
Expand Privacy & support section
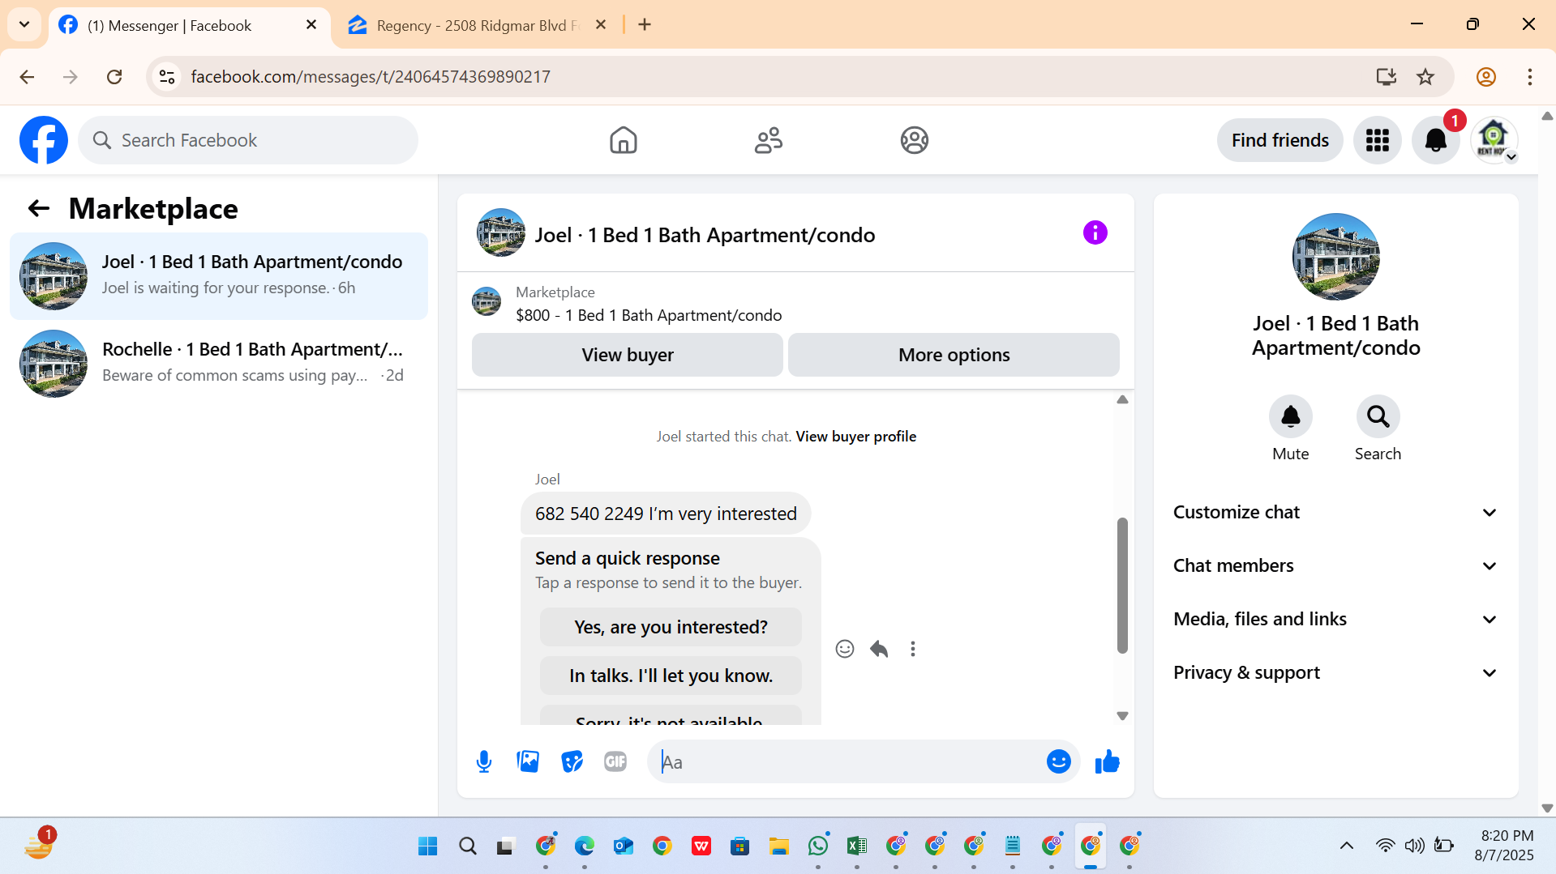tap(1335, 673)
